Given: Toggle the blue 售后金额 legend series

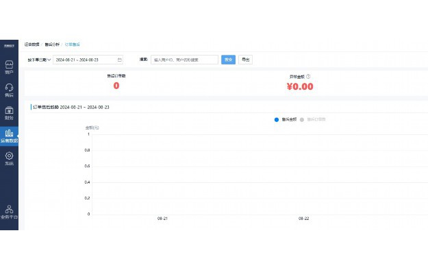Looking at the screenshot, I should tap(286, 119).
